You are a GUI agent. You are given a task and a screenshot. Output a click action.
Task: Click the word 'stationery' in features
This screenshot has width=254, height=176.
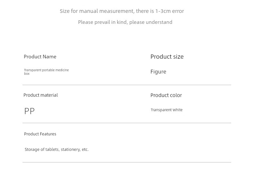[x=71, y=150]
